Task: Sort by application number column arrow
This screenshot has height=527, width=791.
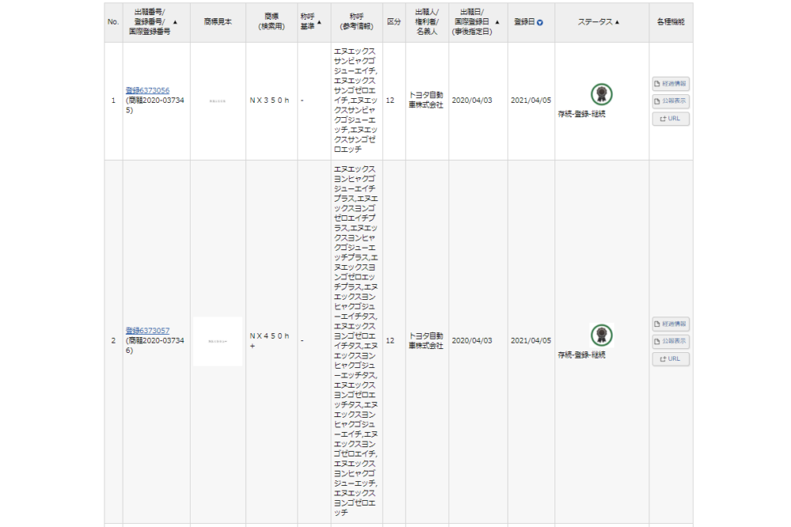Action: [175, 22]
